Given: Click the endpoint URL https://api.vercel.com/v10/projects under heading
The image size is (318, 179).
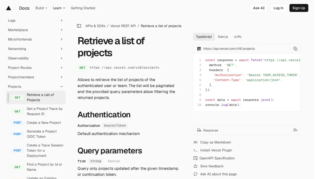Looking at the screenshot, I should [x=125, y=68].
